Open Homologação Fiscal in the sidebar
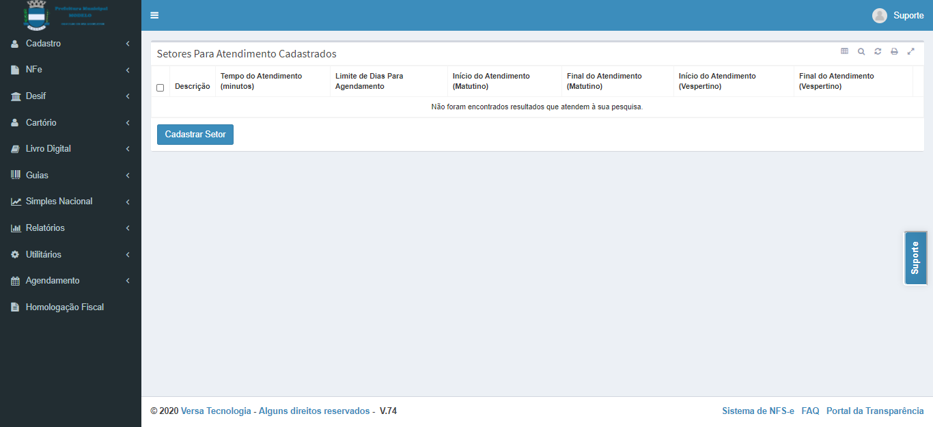 pos(64,307)
